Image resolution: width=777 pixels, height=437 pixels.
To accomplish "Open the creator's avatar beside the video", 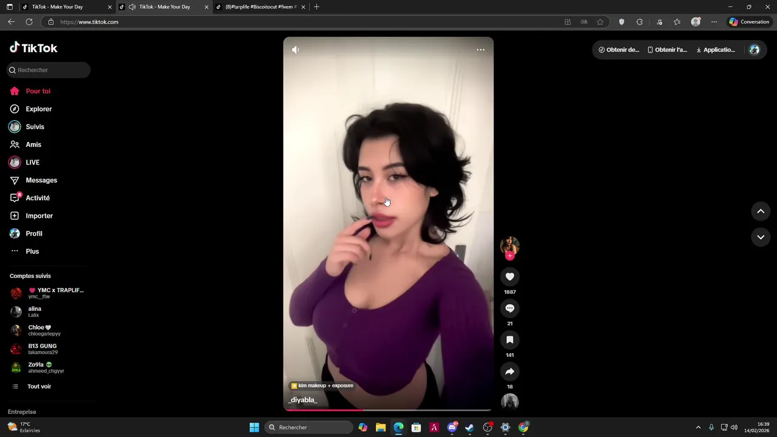I will point(510,245).
